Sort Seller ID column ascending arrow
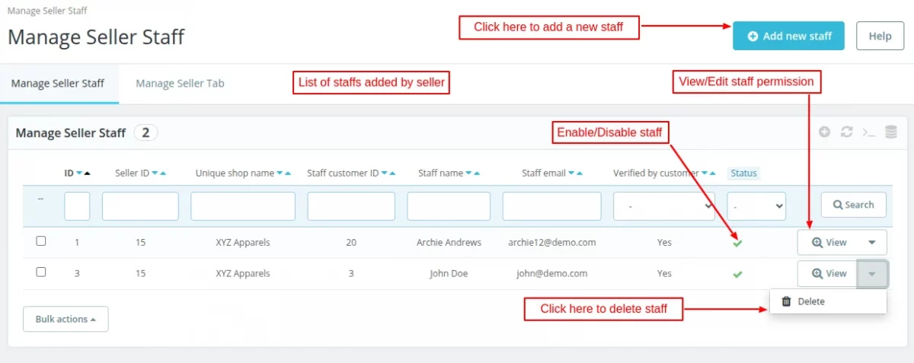Viewport: 914px width, 363px height. click(x=163, y=174)
